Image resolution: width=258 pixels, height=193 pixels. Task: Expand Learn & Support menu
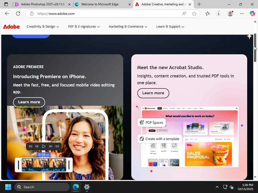click(x=170, y=27)
